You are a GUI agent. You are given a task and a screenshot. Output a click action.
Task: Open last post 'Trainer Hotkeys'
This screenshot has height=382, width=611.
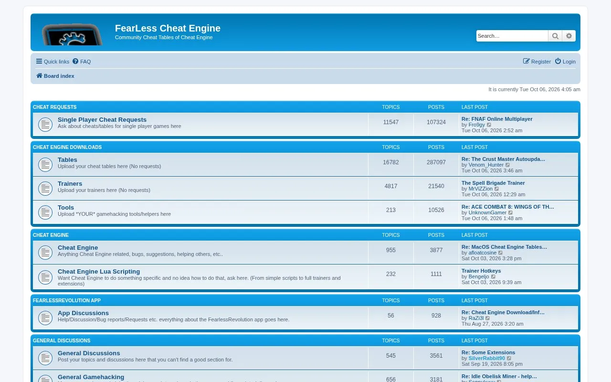[x=481, y=271]
